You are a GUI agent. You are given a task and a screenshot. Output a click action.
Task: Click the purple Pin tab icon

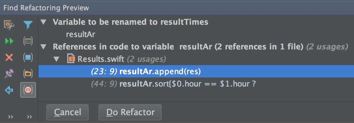pos(9,74)
